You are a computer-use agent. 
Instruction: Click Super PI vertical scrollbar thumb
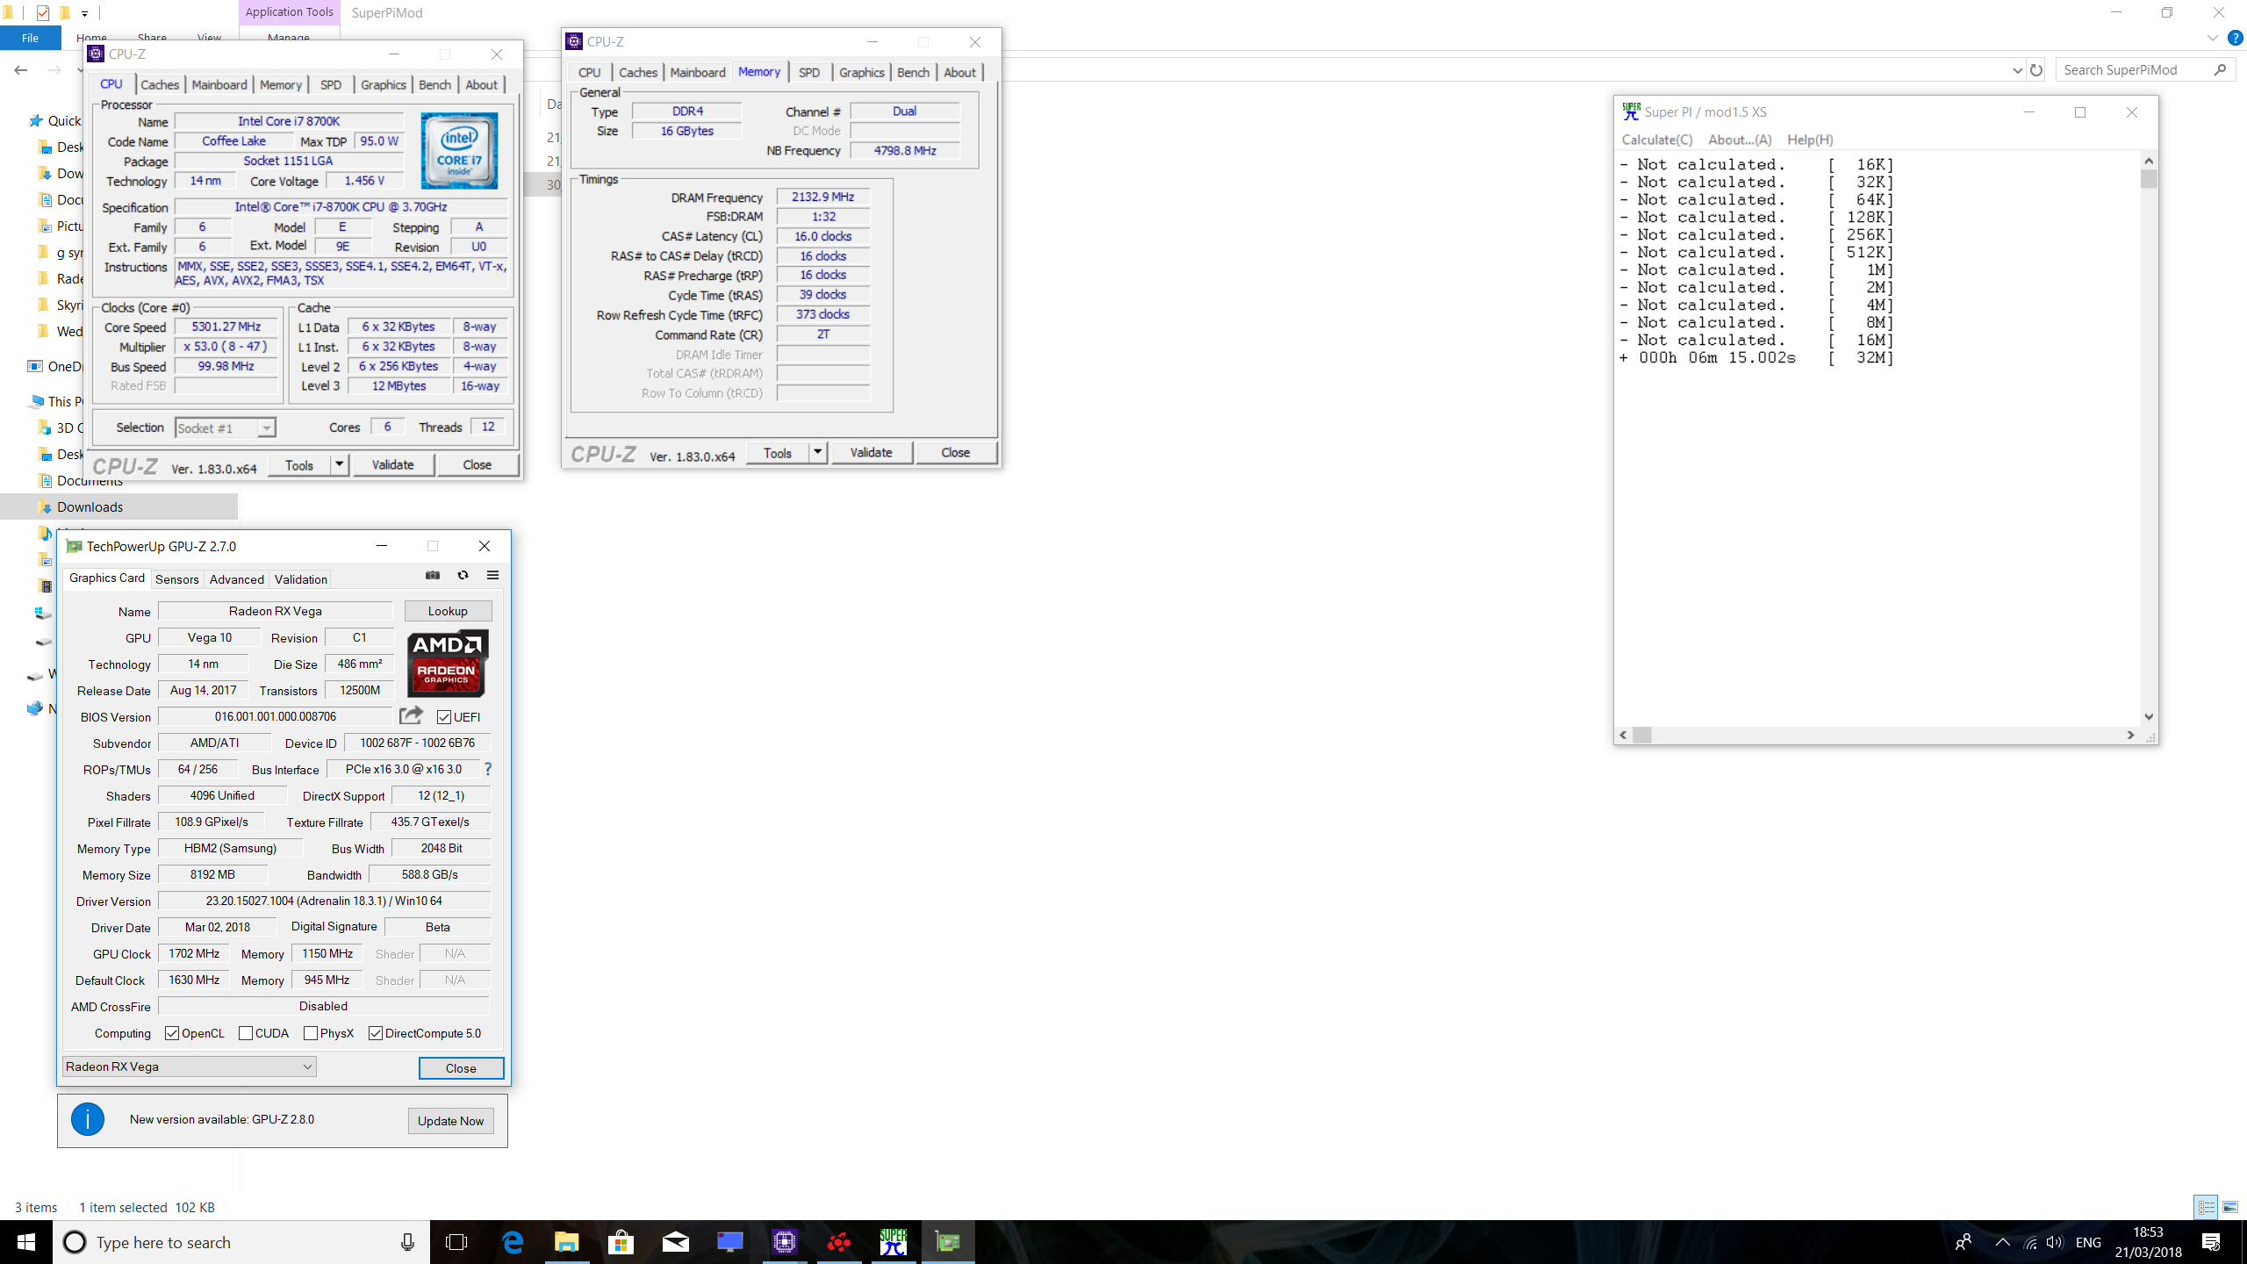pos(2149,179)
